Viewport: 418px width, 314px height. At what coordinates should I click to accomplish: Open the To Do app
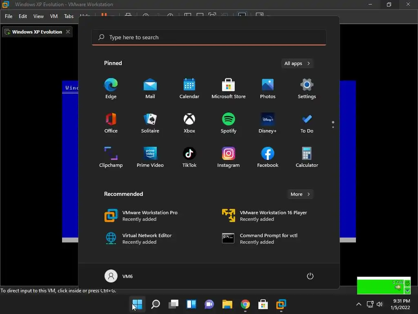[307, 123]
